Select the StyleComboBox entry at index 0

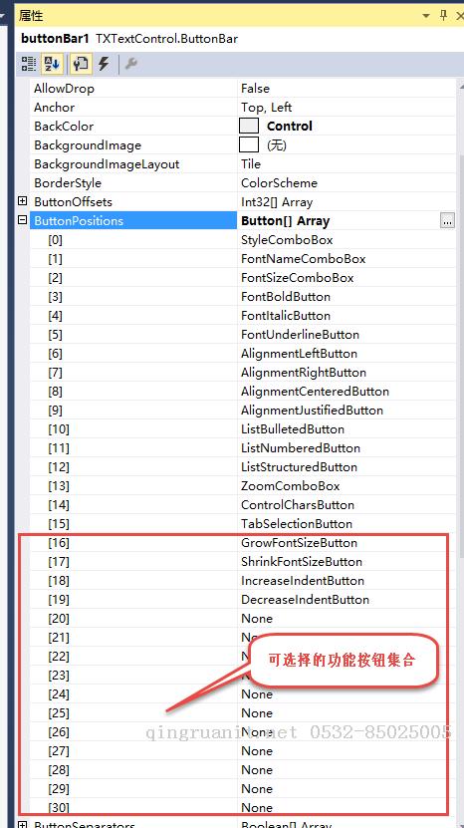(287, 240)
